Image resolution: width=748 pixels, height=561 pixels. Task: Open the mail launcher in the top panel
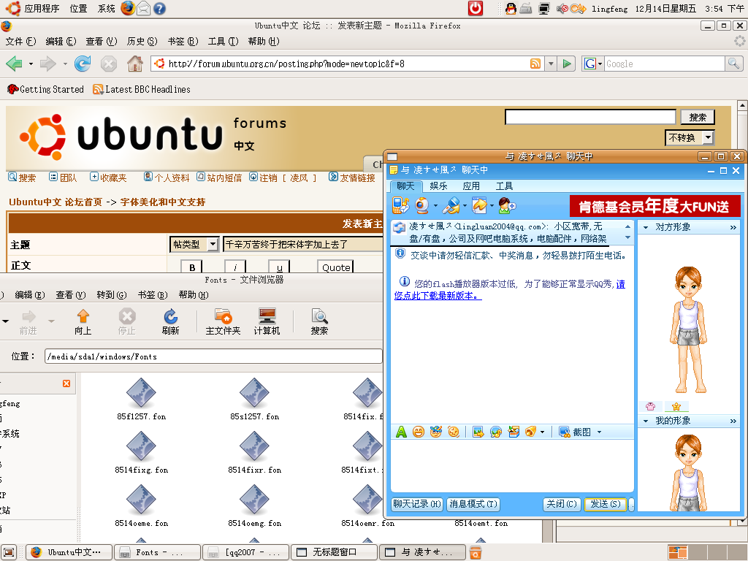pyautogui.click(x=144, y=9)
